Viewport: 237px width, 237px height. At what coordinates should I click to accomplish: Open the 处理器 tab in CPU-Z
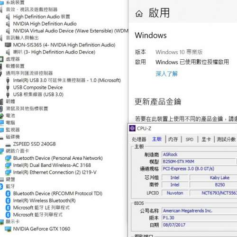click(x=139, y=139)
